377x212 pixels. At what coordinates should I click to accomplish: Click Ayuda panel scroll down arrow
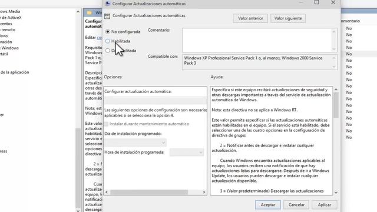coord(336,193)
